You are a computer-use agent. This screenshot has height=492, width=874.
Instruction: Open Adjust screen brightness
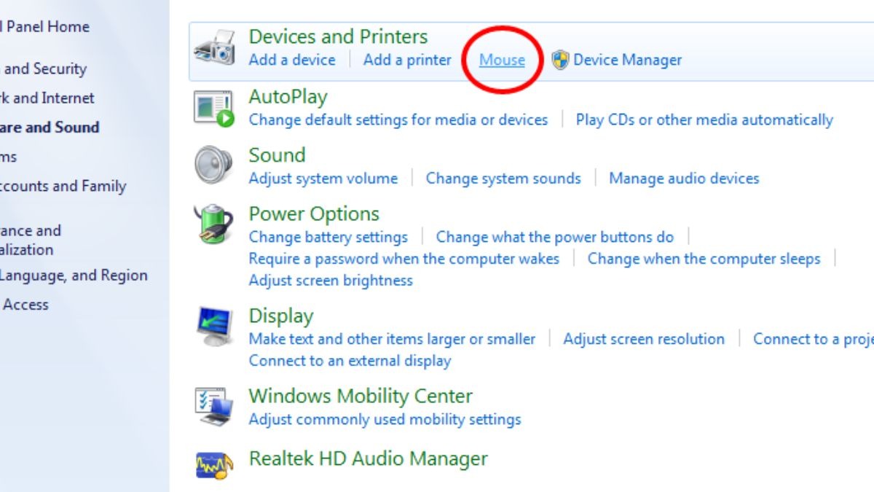click(331, 281)
